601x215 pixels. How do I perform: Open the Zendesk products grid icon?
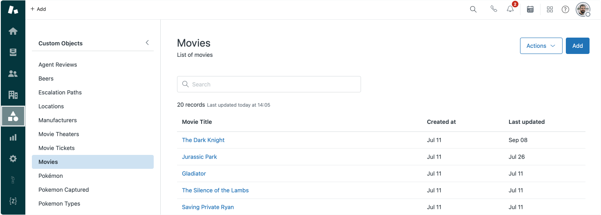coord(550,9)
